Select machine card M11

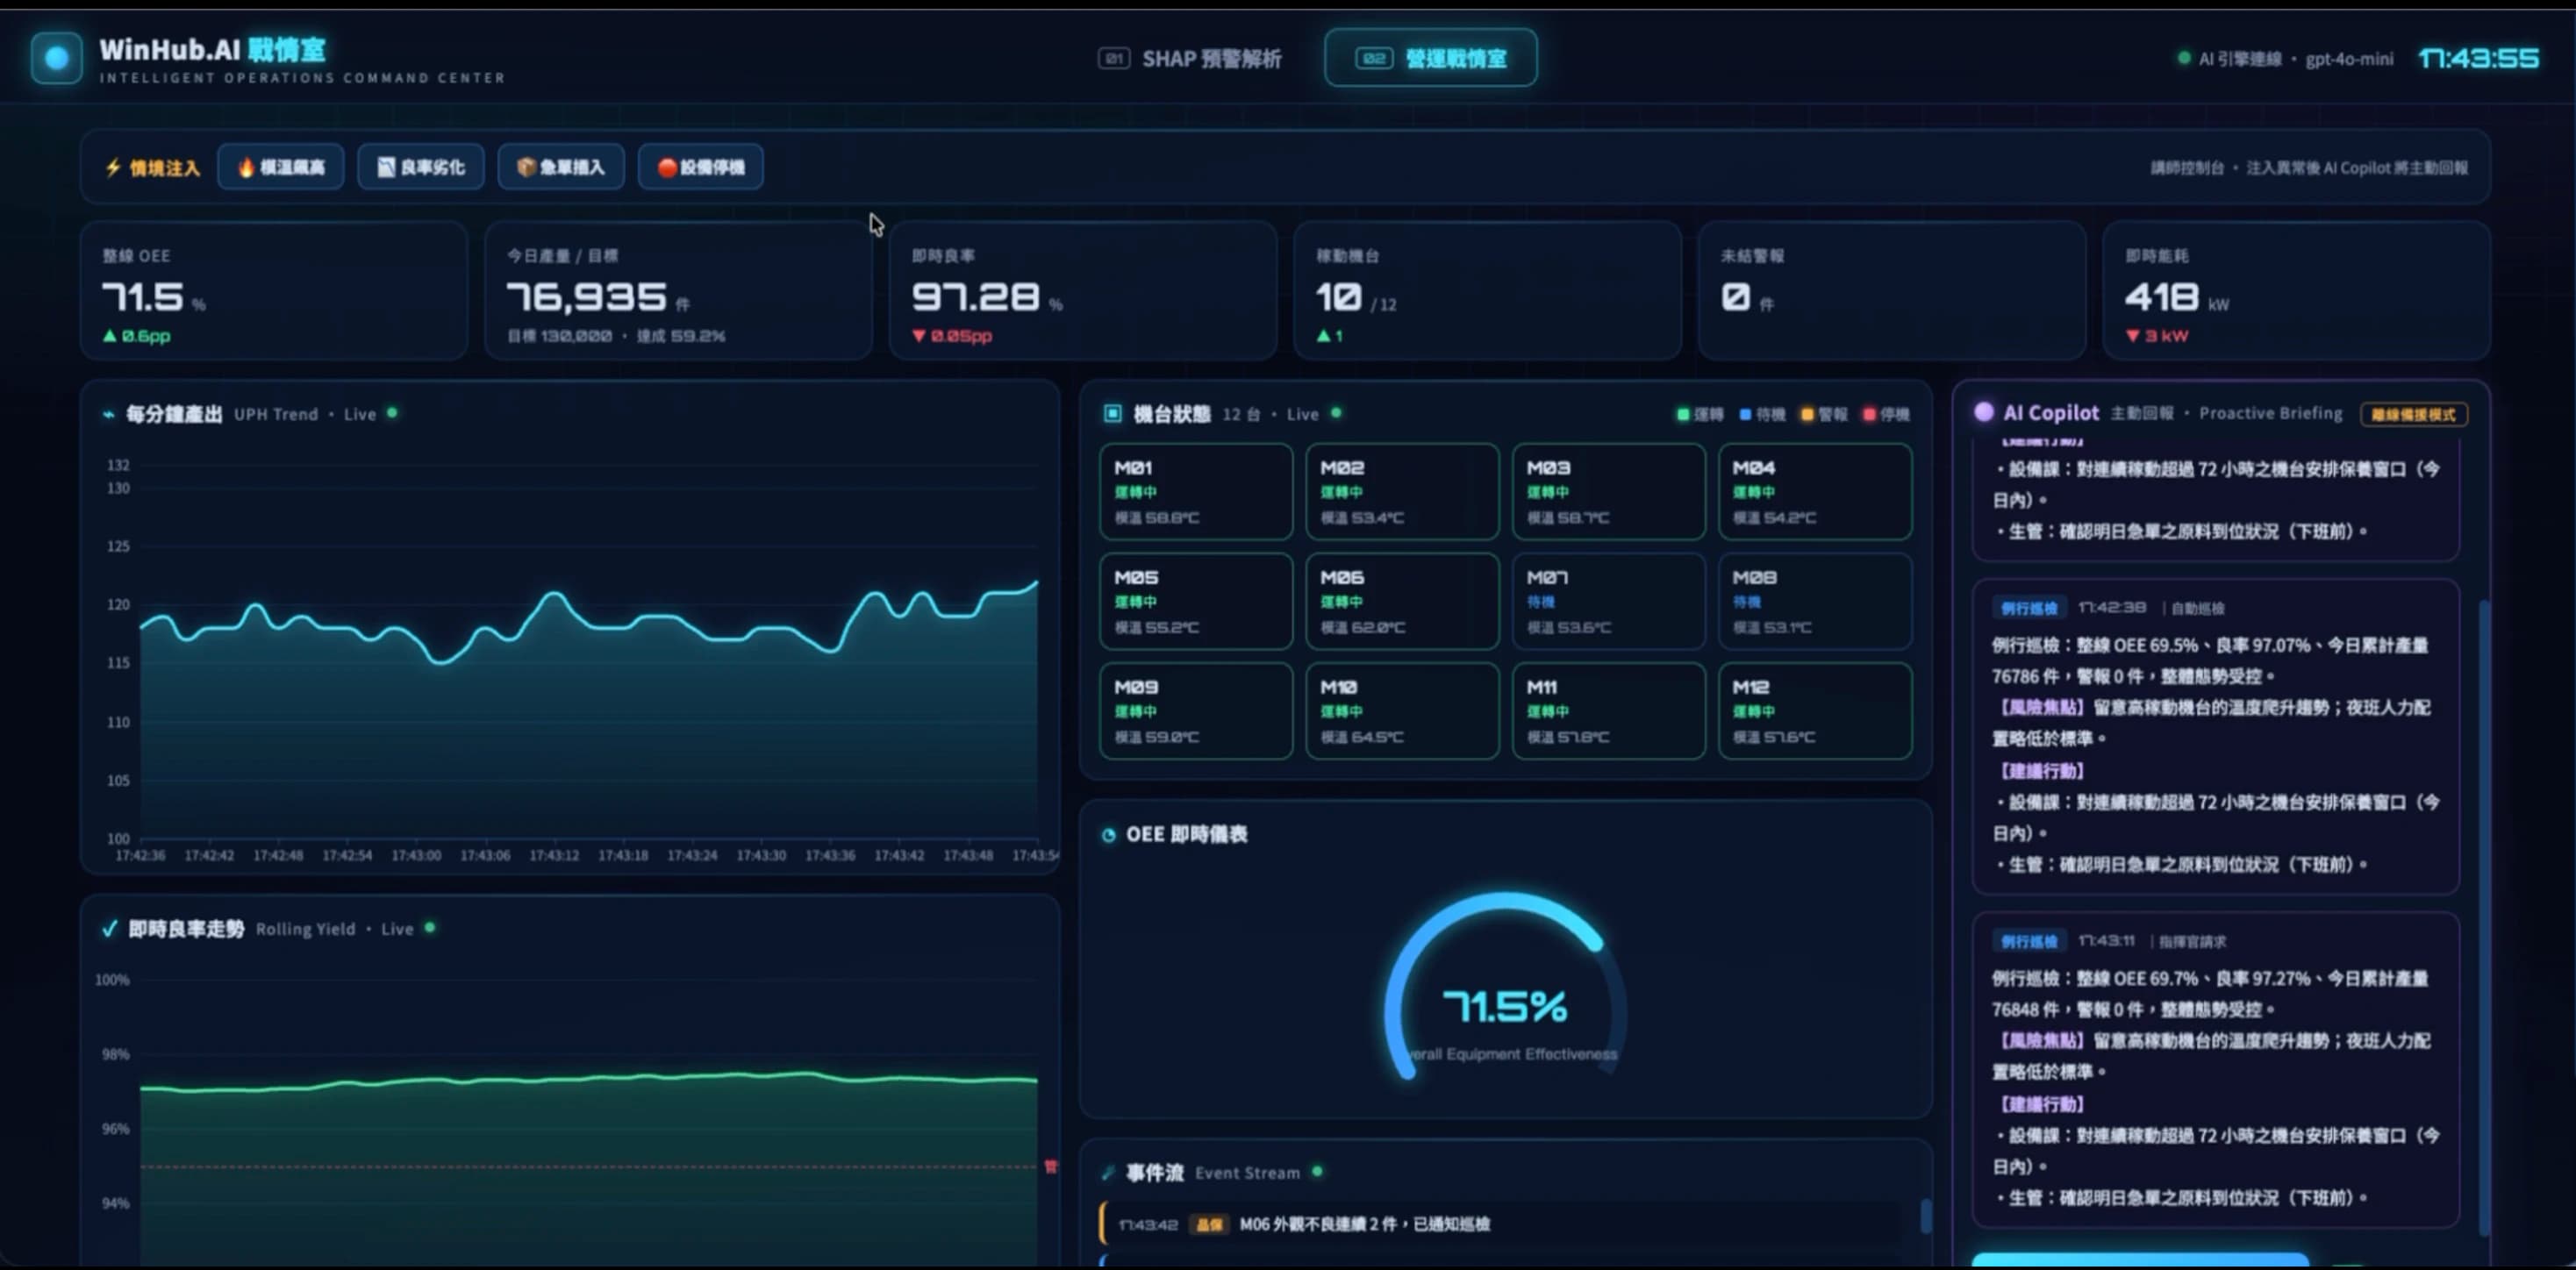(1608, 712)
